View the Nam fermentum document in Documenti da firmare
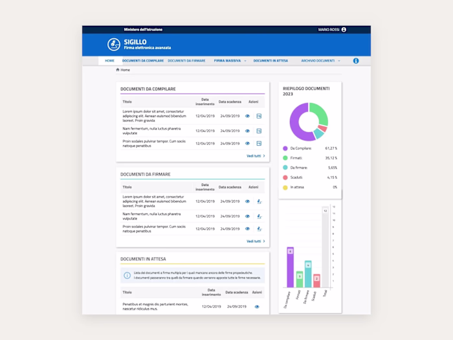 click(247, 216)
